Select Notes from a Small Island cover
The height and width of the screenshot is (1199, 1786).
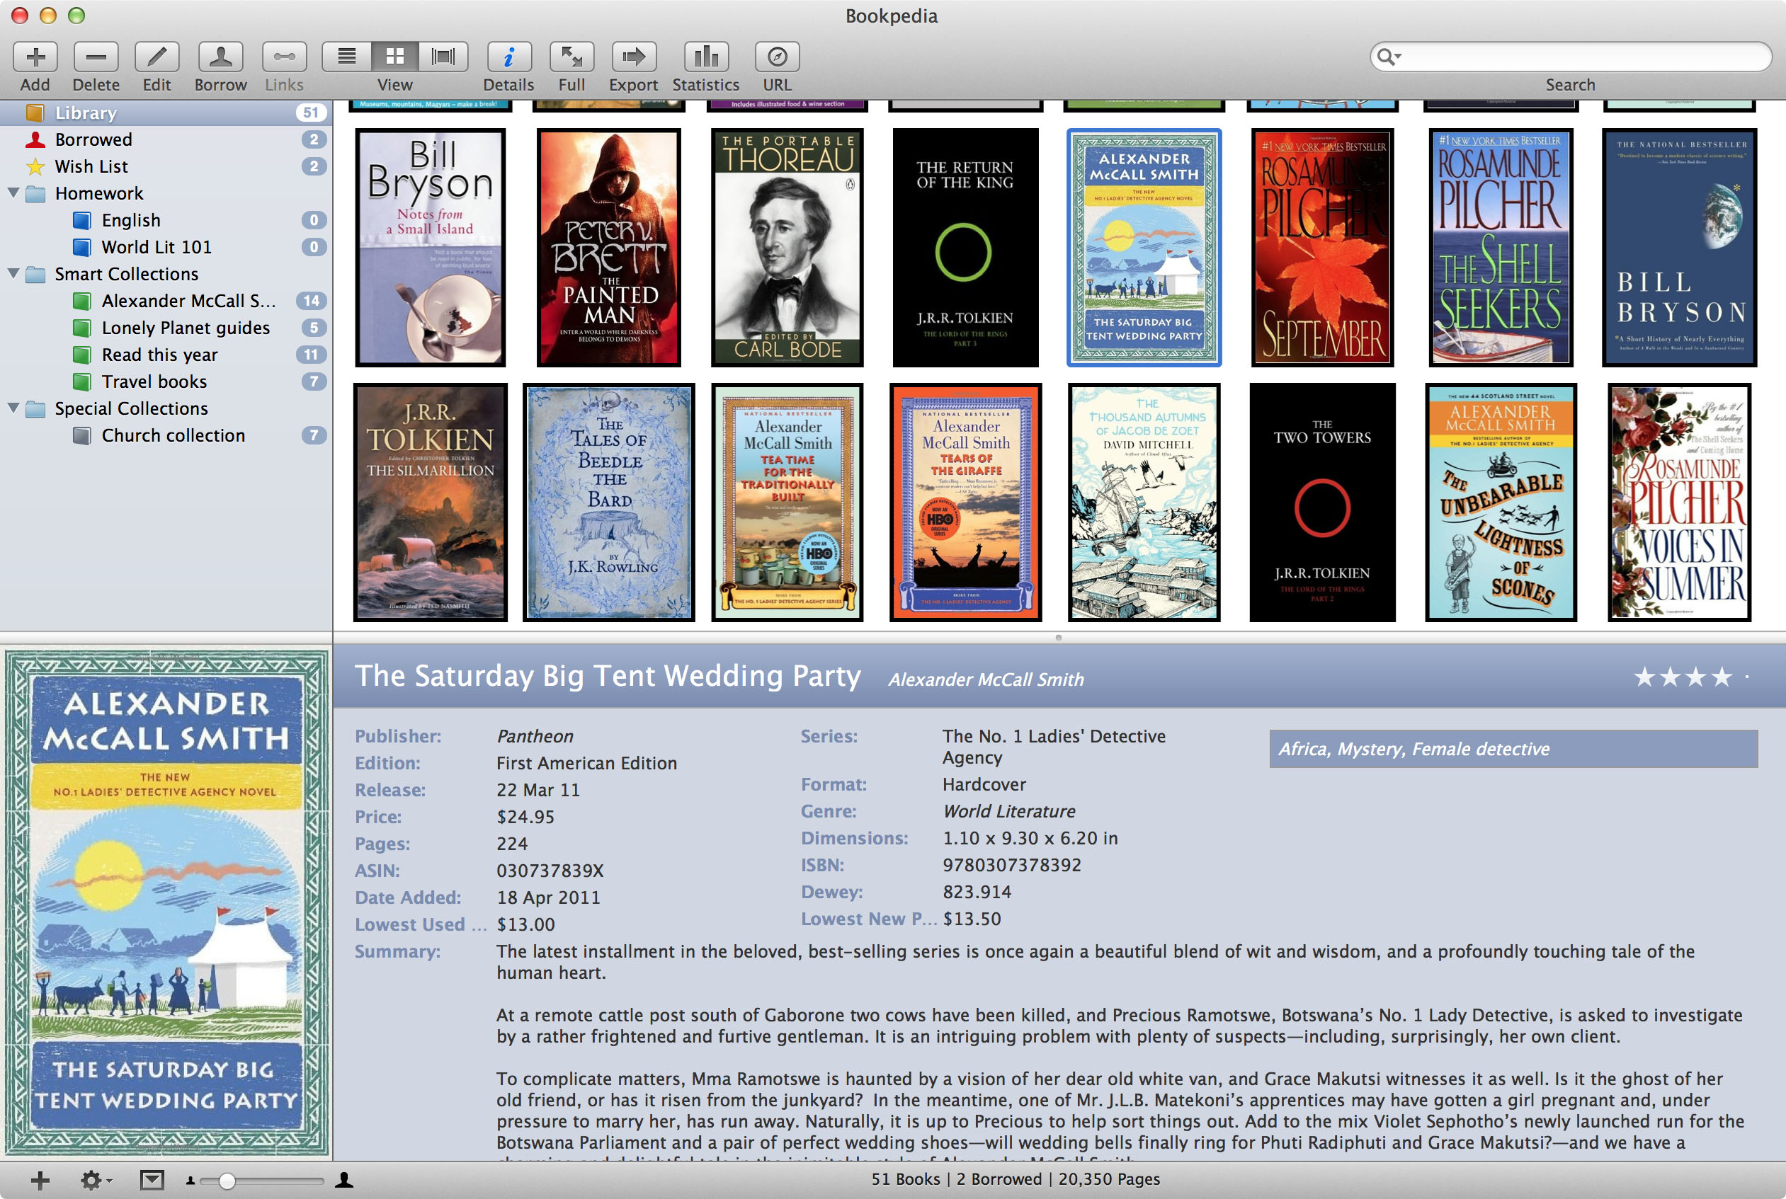[x=431, y=248]
